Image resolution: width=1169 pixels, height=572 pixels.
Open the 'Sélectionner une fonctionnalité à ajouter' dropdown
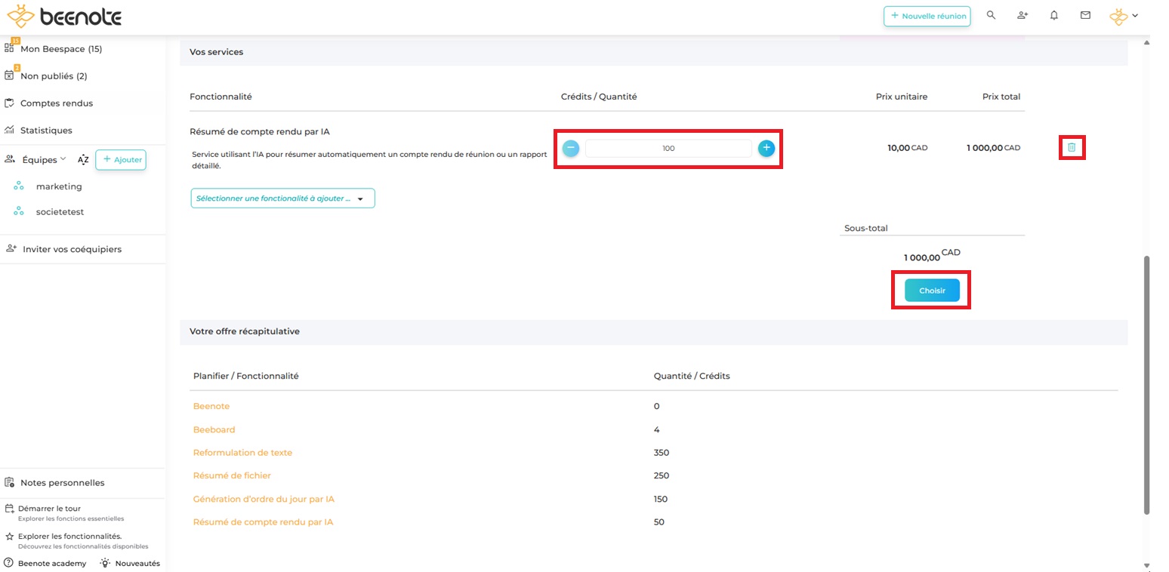tap(282, 198)
